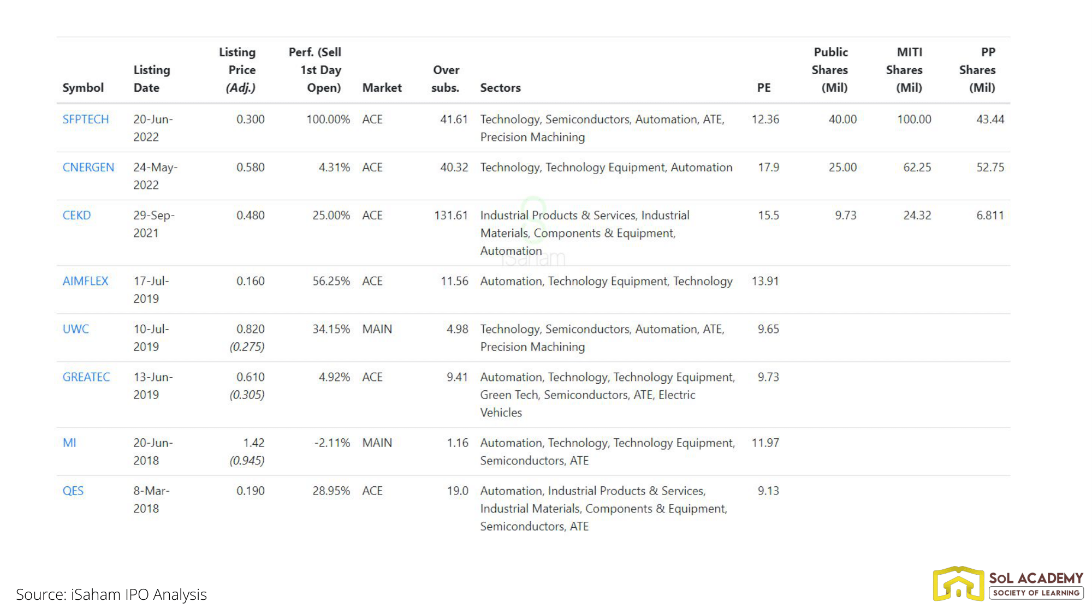Open the SFPTECH symbol link
The image size is (1092, 614).
86,120
